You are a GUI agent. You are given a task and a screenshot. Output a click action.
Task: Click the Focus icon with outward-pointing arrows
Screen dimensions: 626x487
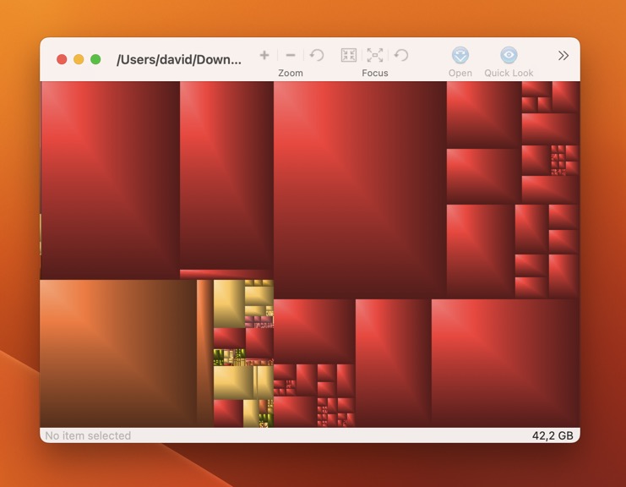375,55
